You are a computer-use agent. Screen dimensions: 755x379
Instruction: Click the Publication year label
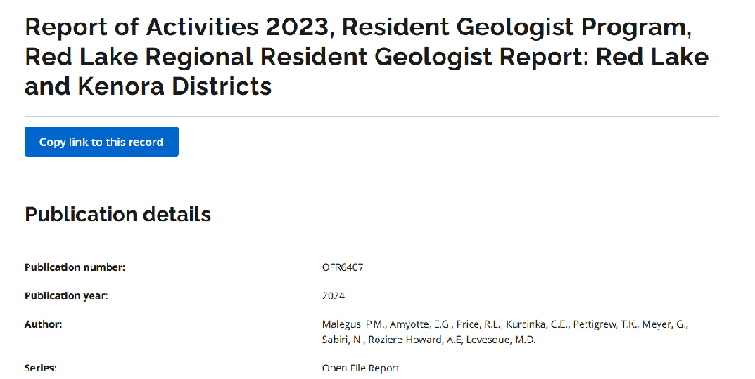coord(66,295)
